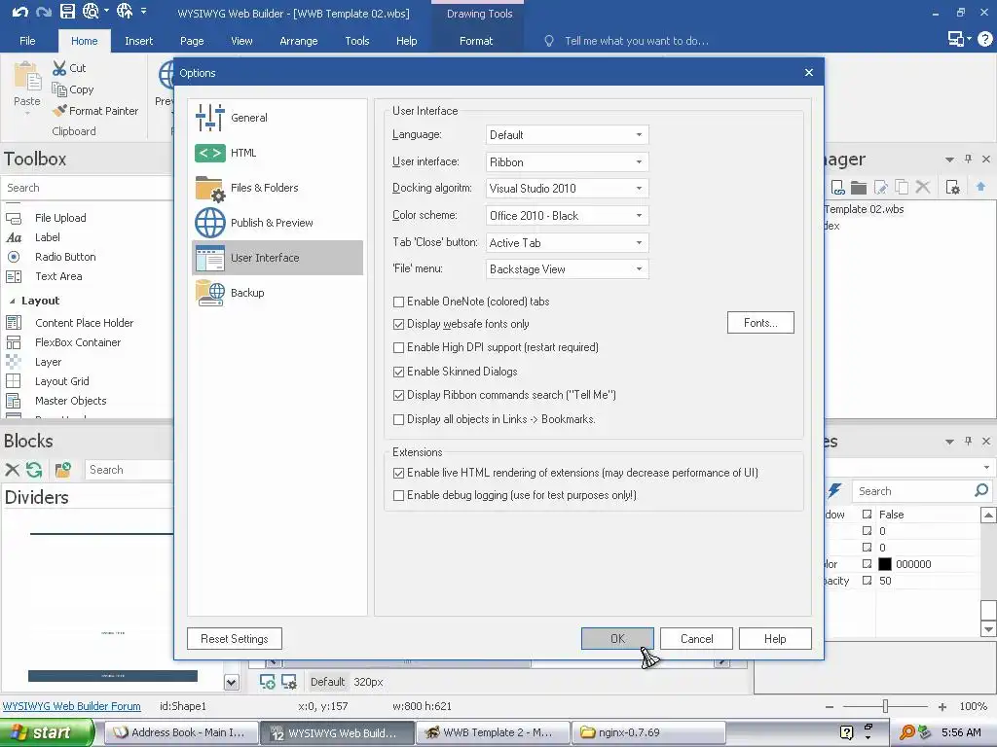
Task: Open Files & Folders options category
Action: [277, 188]
